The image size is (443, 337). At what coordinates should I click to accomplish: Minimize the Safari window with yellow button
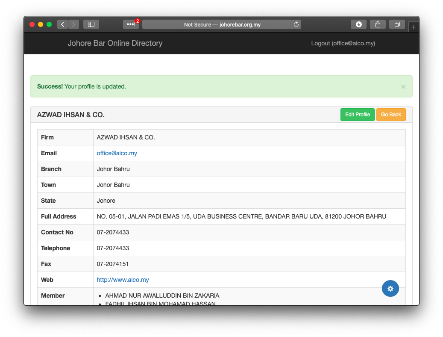pos(41,24)
